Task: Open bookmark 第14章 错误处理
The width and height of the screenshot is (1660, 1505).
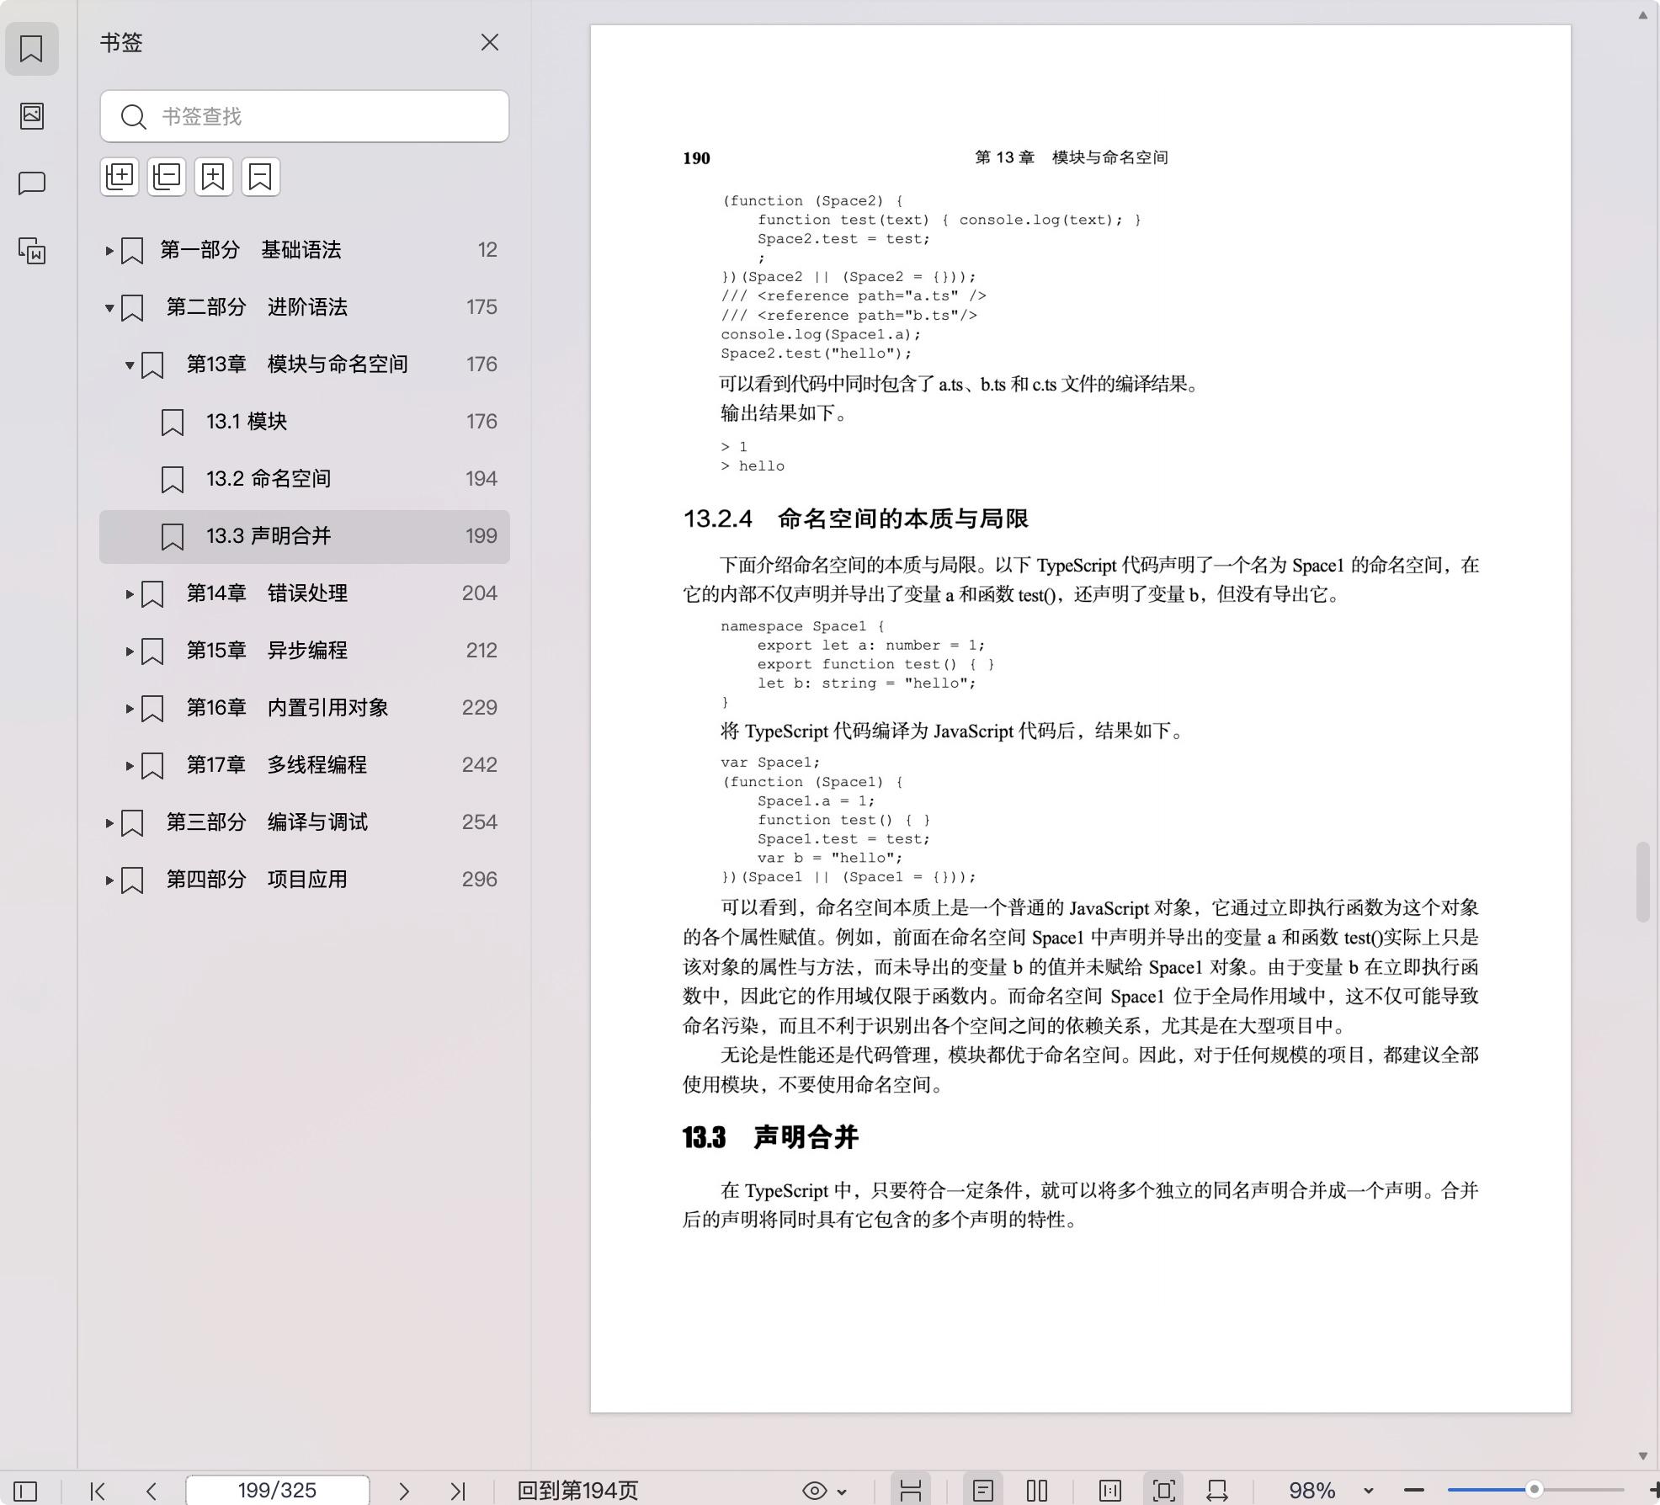Action: pyautogui.click(x=305, y=593)
